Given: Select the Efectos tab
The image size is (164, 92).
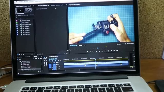Looking at the screenshot, I should point(35,56).
